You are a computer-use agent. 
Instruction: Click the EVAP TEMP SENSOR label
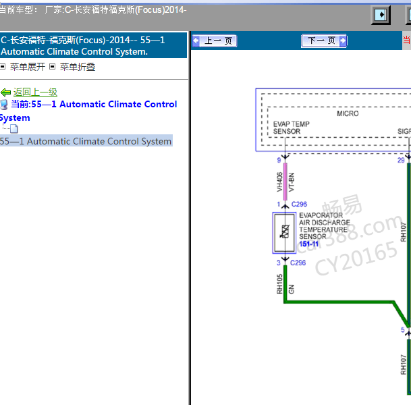point(292,128)
